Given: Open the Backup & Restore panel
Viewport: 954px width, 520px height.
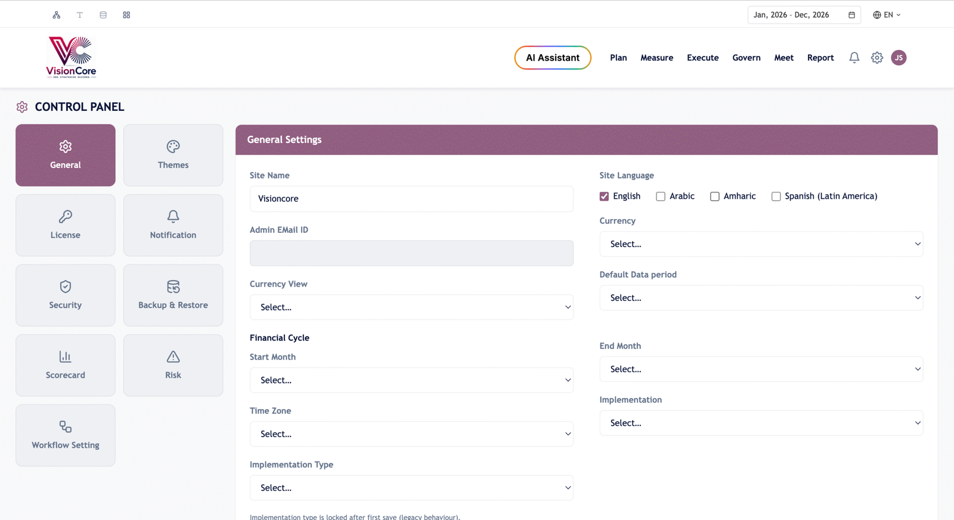Looking at the screenshot, I should tap(173, 295).
